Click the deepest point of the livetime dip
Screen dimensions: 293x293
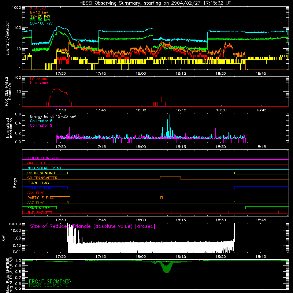[167, 272]
